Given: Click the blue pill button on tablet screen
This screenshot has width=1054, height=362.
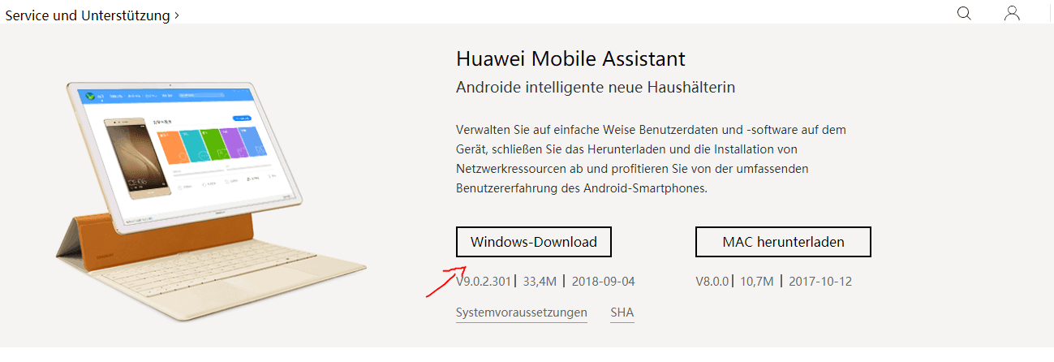Looking at the screenshot, I should pyautogui.click(x=243, y=119).
